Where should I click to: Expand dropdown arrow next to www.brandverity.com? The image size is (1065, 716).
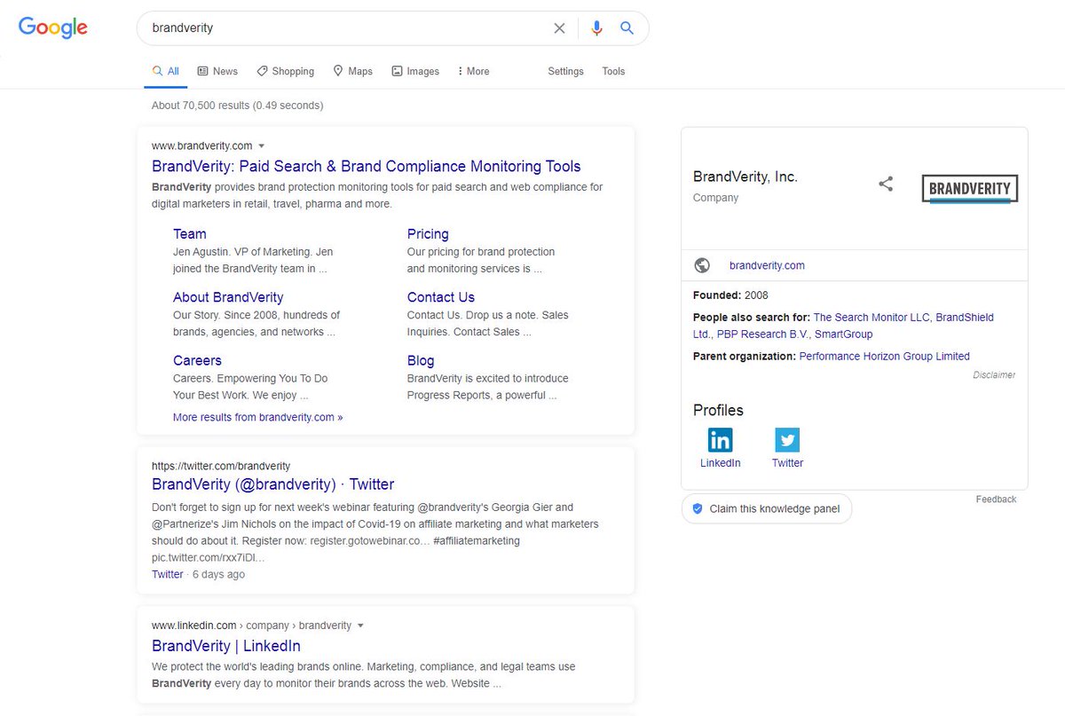point(262,146)
